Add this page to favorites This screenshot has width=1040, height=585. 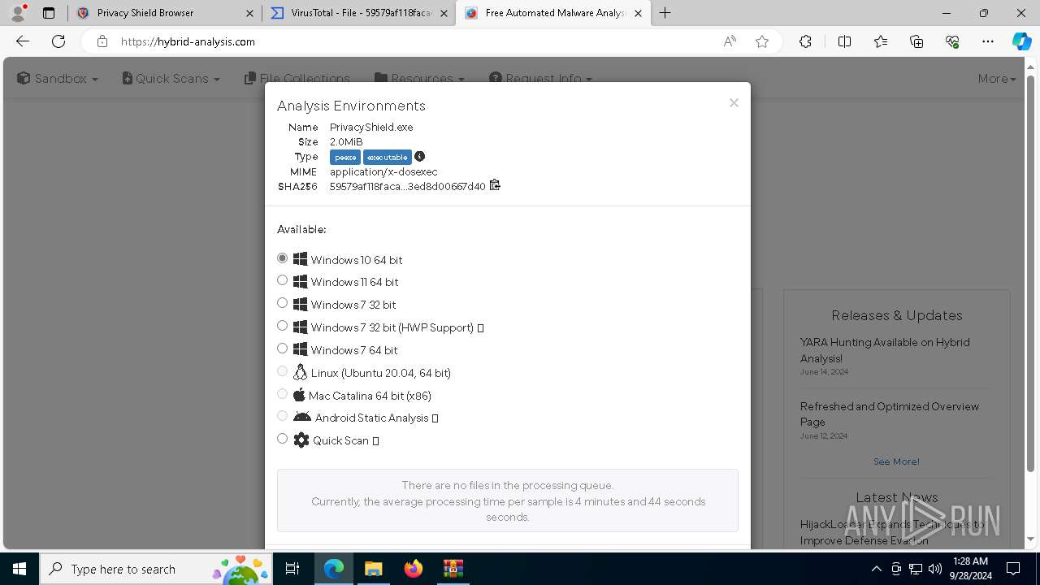point(762,41)
